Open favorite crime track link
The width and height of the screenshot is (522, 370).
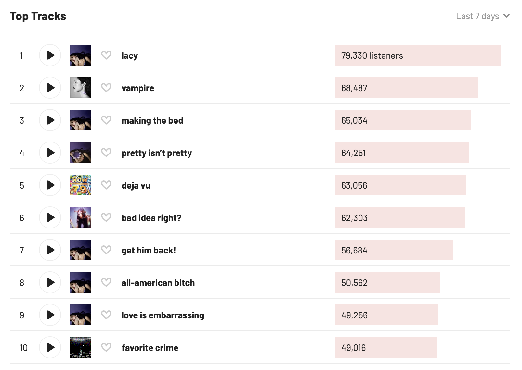(150, 348)
